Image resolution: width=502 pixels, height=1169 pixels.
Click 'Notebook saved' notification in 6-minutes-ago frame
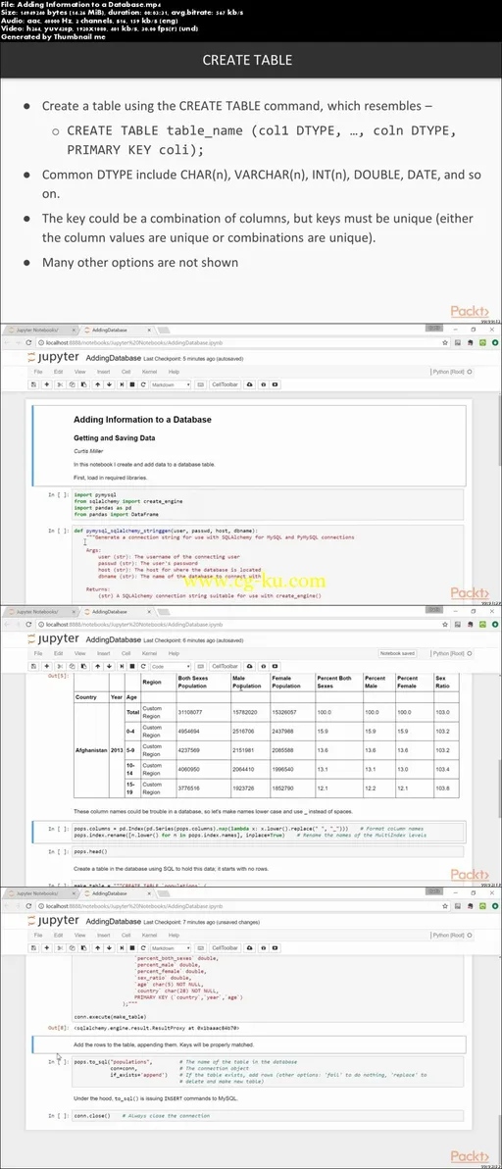click(x=397, y=653)
